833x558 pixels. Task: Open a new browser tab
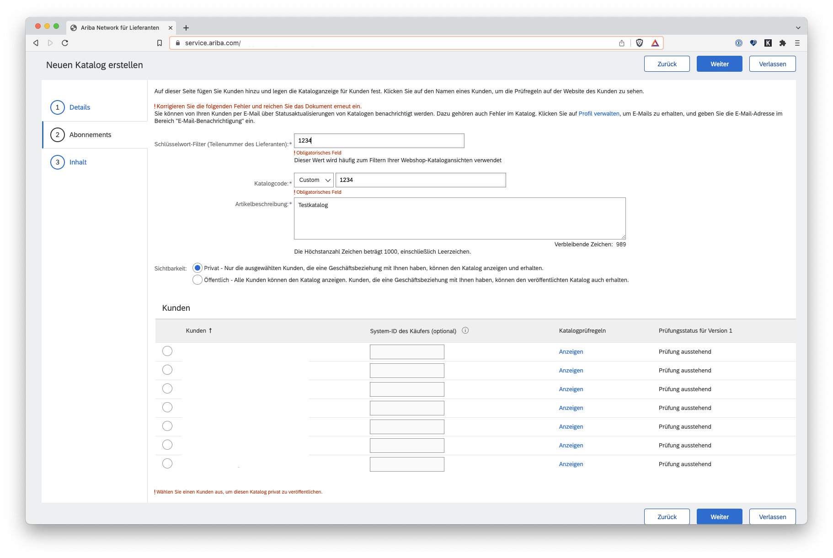[186, 28]
